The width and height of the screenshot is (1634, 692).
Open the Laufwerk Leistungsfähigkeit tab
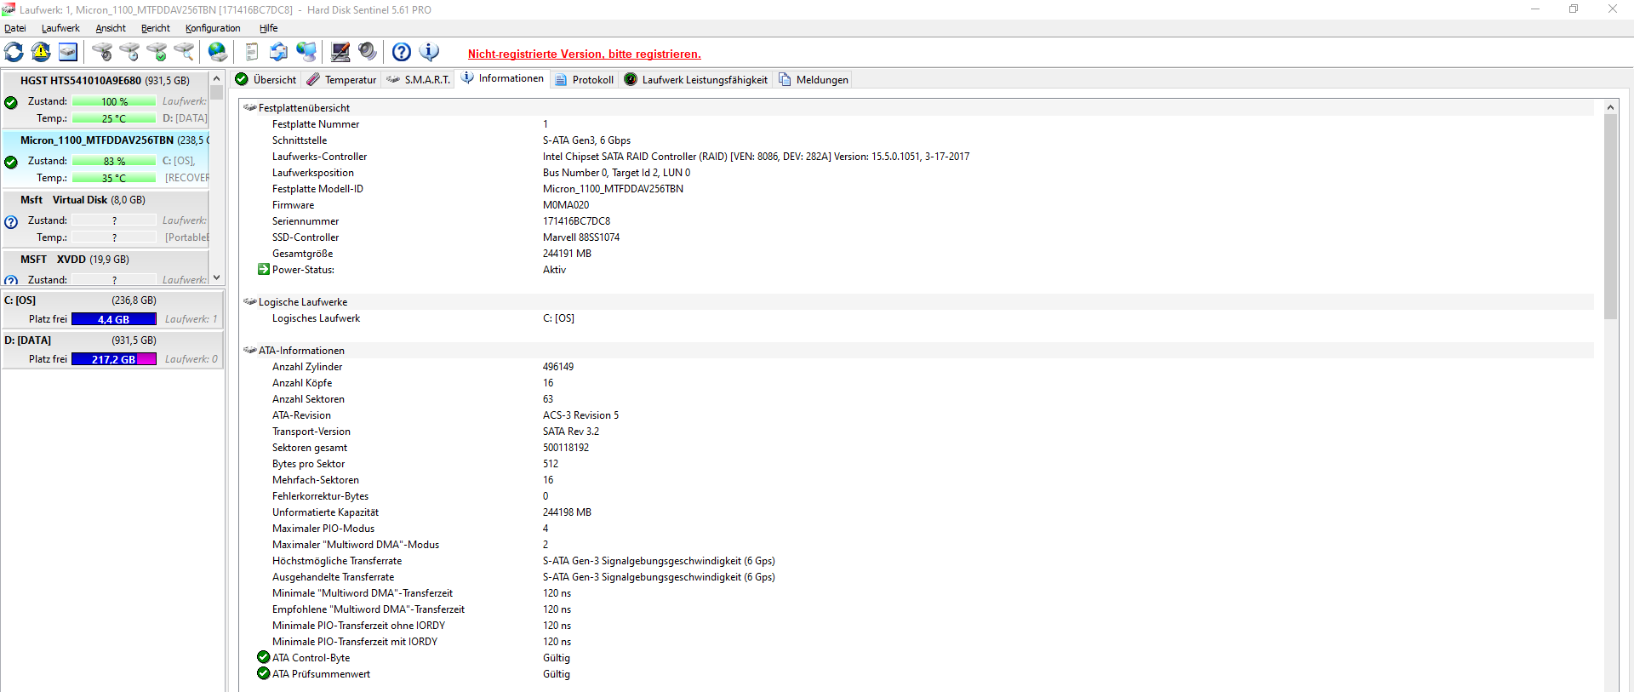tap(695, 79)
